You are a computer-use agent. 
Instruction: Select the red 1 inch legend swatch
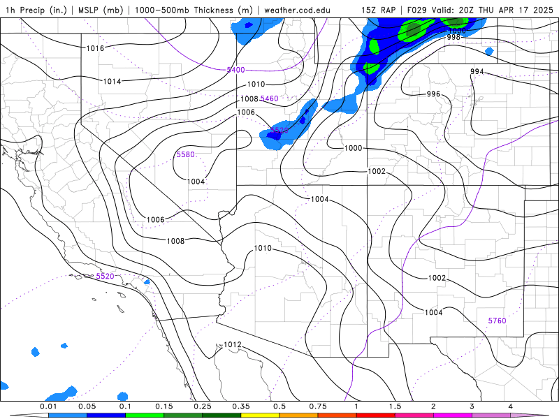click(376, 416)
